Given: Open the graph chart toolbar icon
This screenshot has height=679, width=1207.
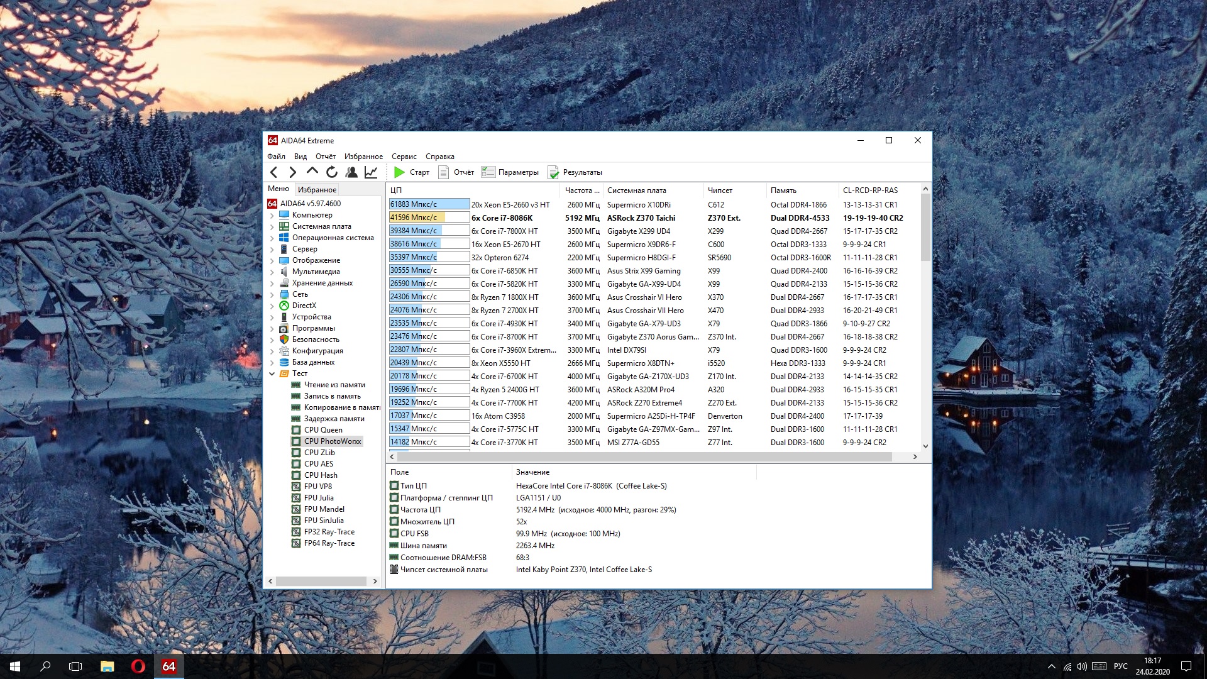Looking at the screenshot, I should pyautogui.click(x=371, y=172).
